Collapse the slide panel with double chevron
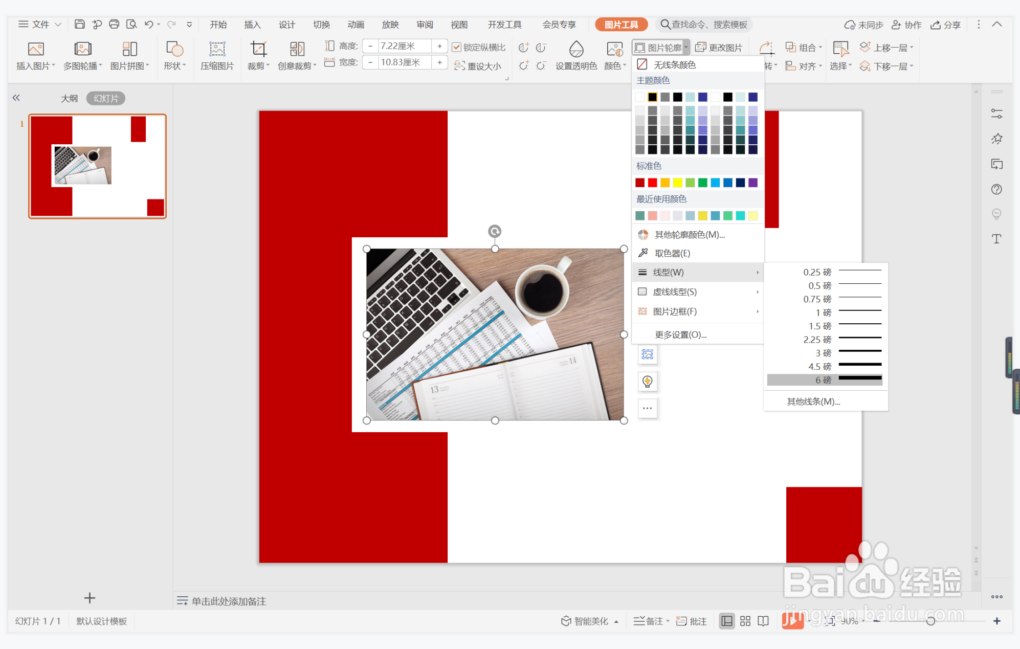Image resolution: width=1020 pixels, height=649 pixels. tap(16, 98)
